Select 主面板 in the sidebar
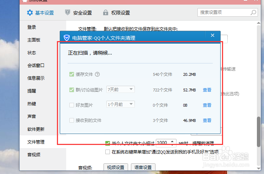264x174 pixels. [x=34, y=40]
